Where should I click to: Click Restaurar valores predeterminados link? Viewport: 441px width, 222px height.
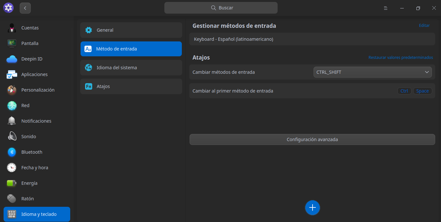(x=401, y=58)
